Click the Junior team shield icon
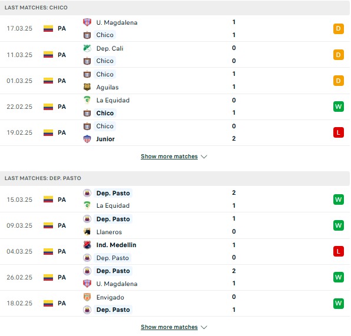Image resolution: width=351 pixels, height=336 pixels. coord(87,139)
